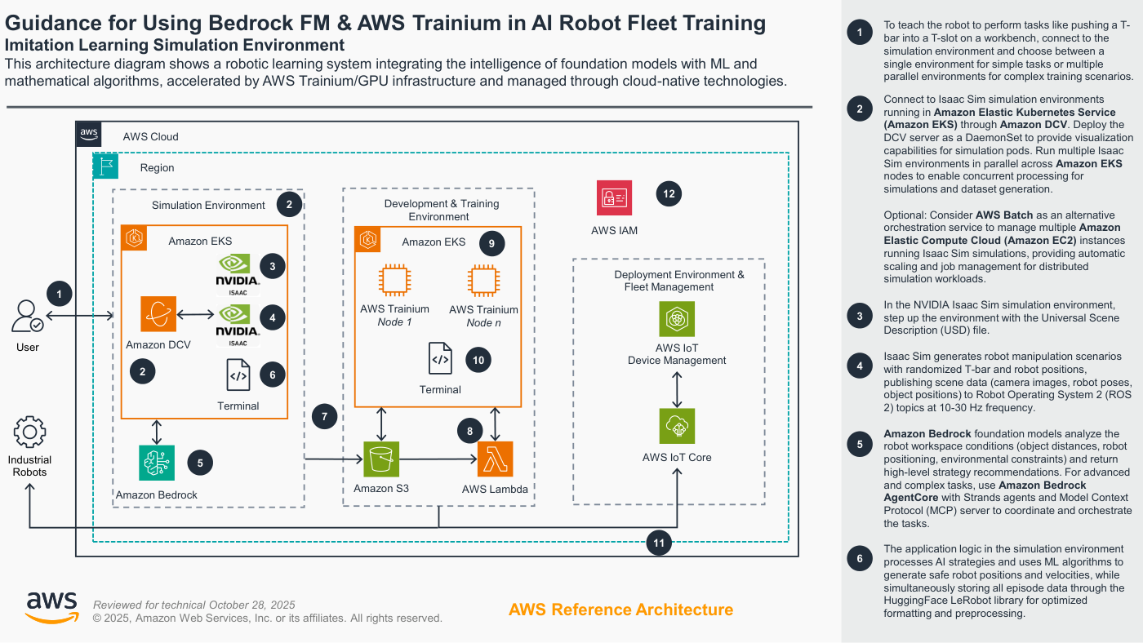This screenshot has width=1143, height=643.
Task: Click paragraph starting 'To teach the robot'
Action: tap(1008, 51)
